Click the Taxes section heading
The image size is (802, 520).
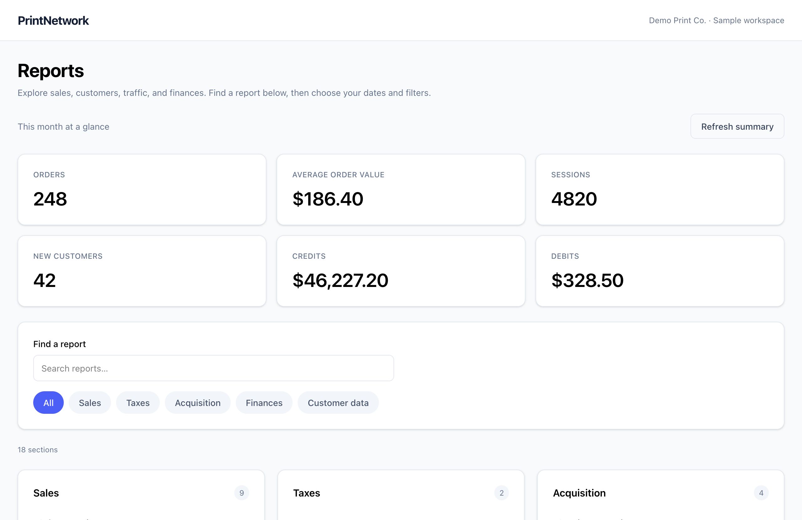307,493
